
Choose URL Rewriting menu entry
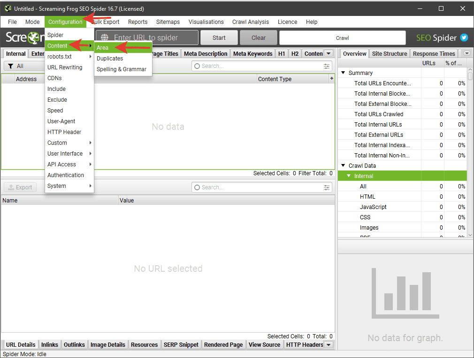69,67
